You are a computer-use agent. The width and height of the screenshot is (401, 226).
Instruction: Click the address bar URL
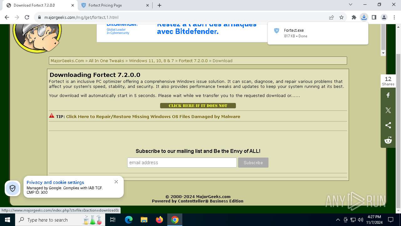click(81, 17)
